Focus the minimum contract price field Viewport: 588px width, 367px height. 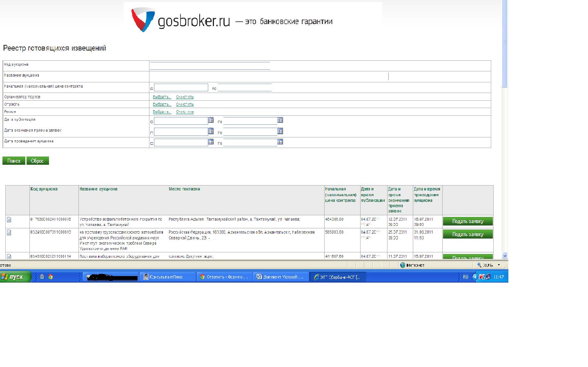click(x=181, y=88)
